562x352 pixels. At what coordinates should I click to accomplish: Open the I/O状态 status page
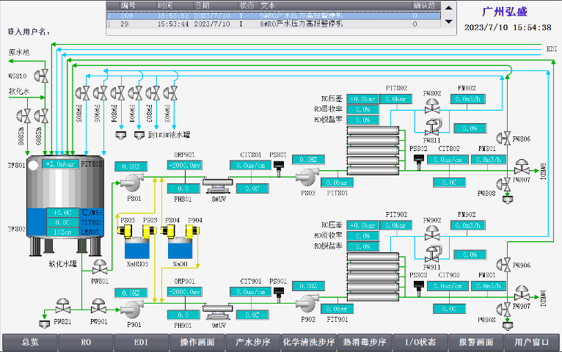pyautogui.click(x=420, y=342)
